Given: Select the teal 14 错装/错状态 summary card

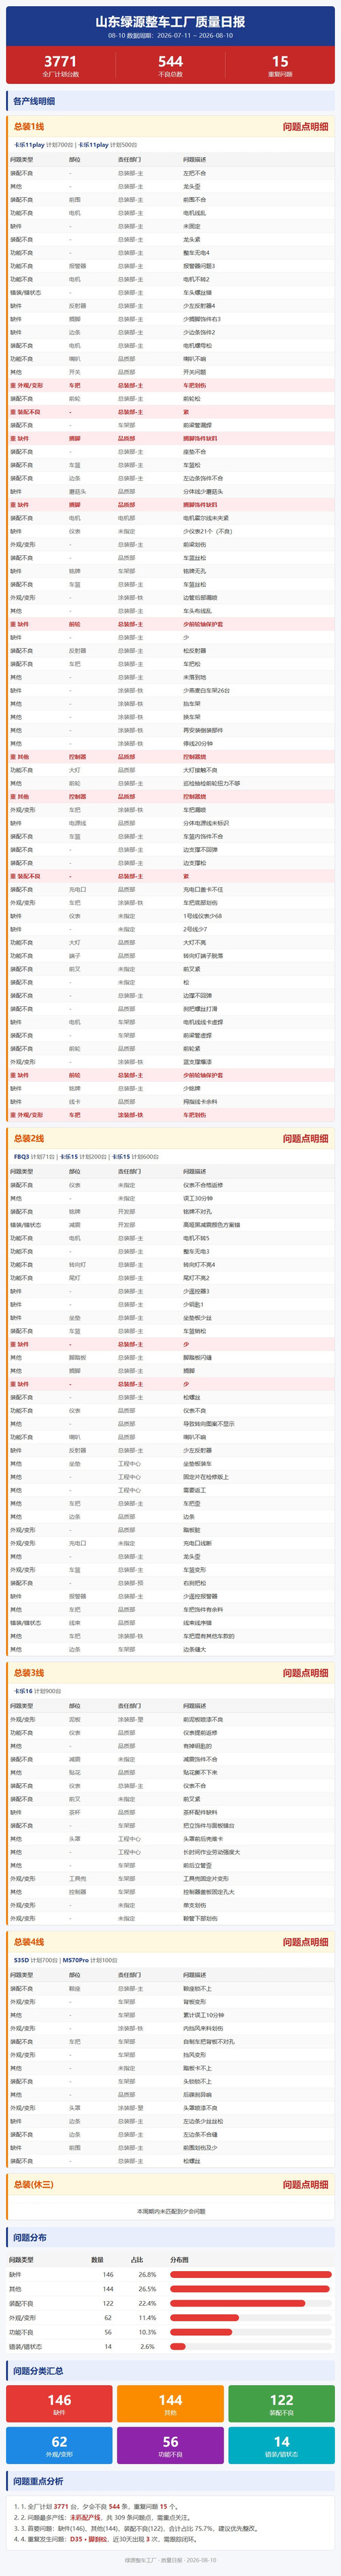Looking at the screenshot, I should pyautogui.click(x=281, y=2446).
